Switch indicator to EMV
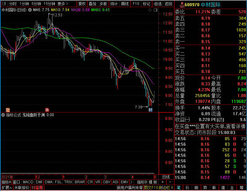Image resolution: width=247 pixels, height=191 pixels. pyautogui.click(x=124, y=182)
